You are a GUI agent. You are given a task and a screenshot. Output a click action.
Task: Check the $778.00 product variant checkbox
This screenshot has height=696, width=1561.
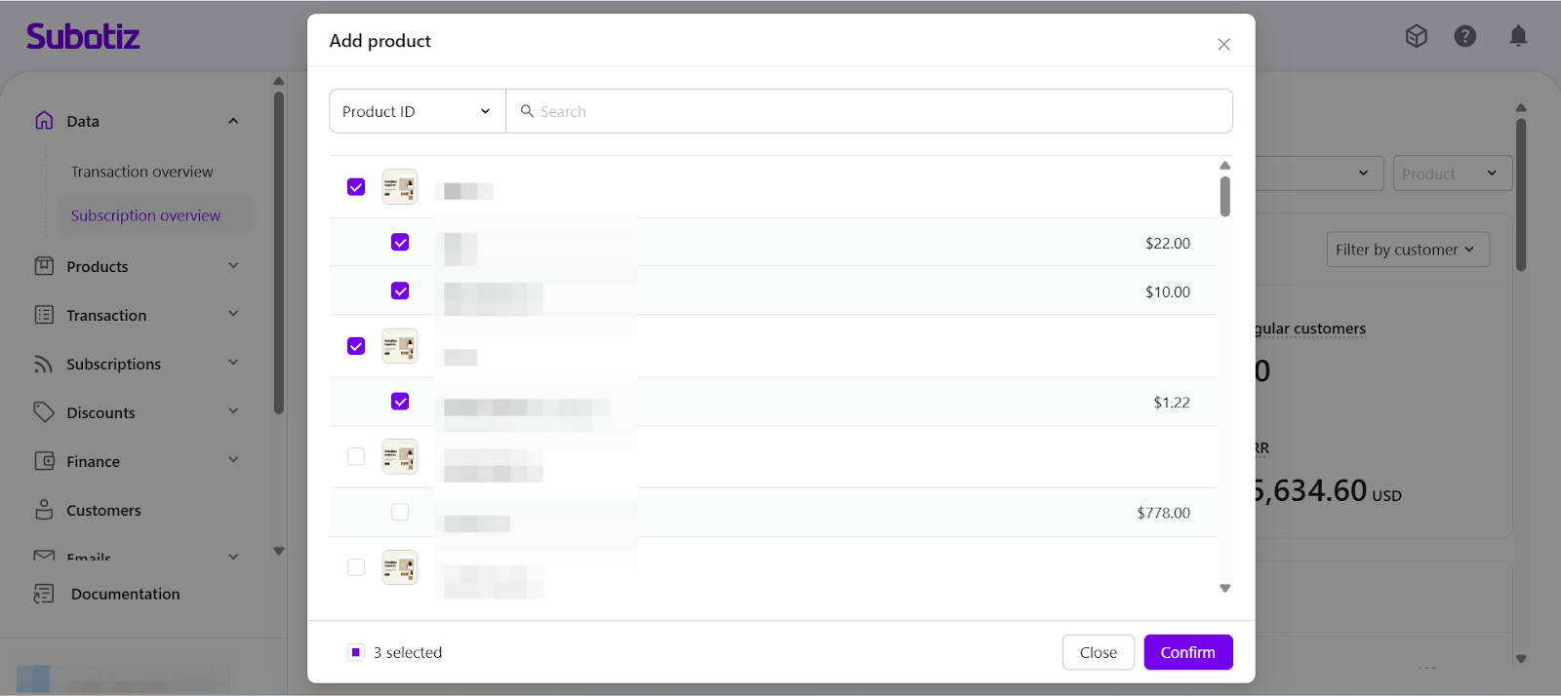(400, 512)
